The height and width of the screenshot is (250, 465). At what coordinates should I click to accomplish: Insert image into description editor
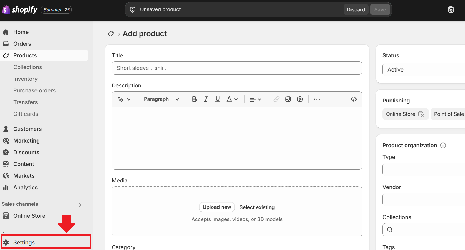point(288,99)
